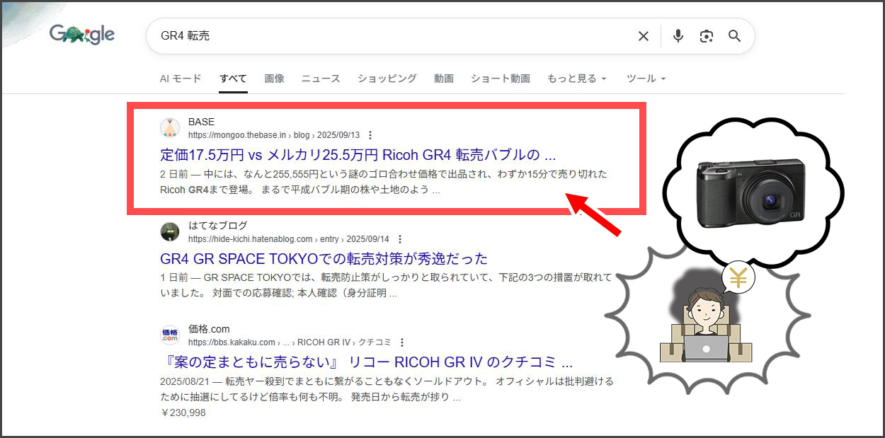Click the BASE site favicon
Image resolution: width=885 pixels, height=438 pixels.
[170, 128]
